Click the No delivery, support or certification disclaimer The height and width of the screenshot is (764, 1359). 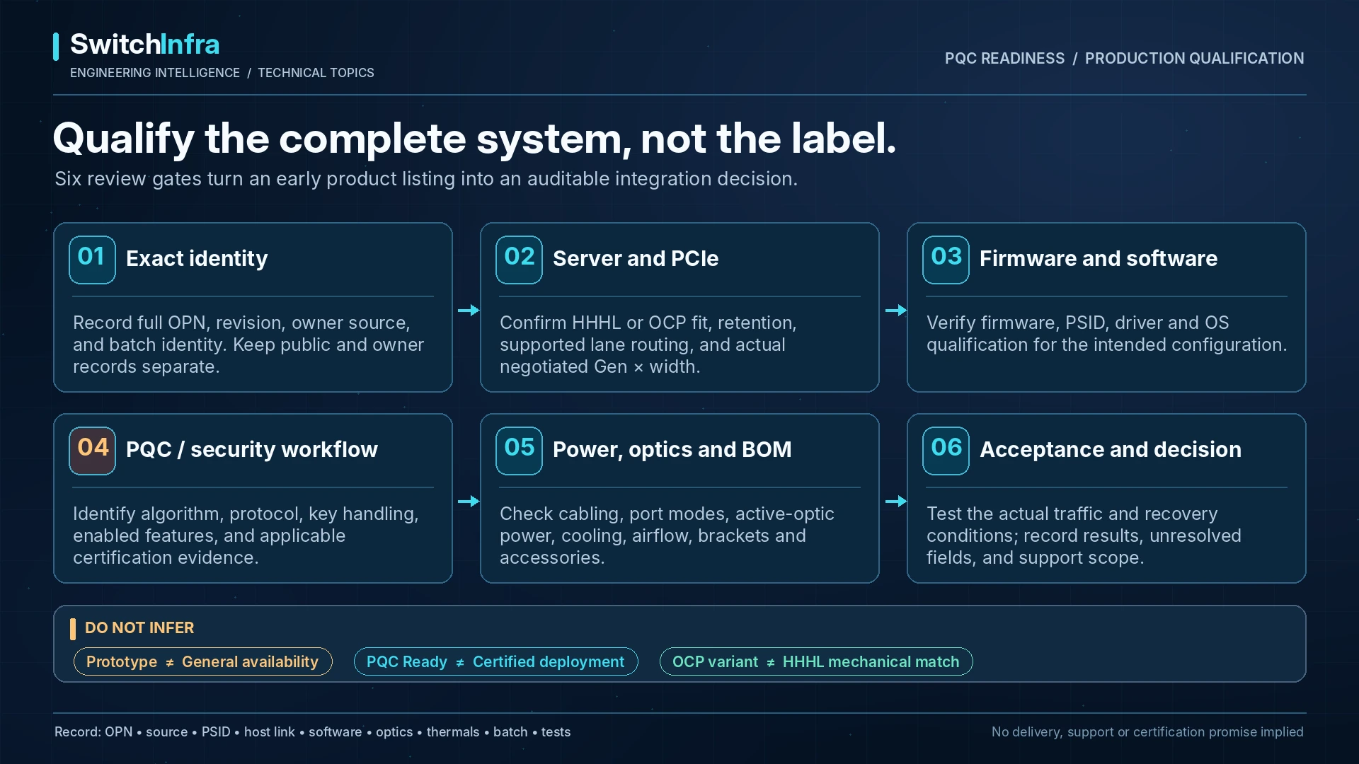[x=1147, y=732]
